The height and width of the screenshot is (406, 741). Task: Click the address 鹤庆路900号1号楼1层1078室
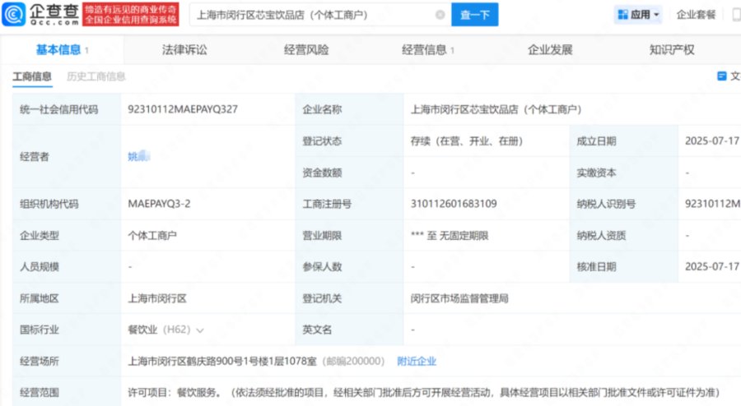pos(222,361)
